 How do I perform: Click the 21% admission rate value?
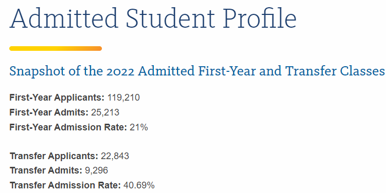coord(138,127)
